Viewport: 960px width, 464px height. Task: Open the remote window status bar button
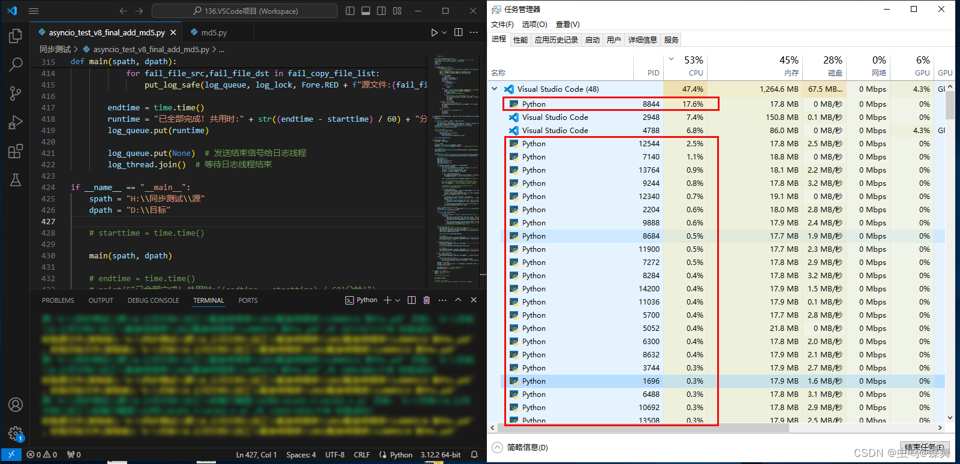[11, 454]
